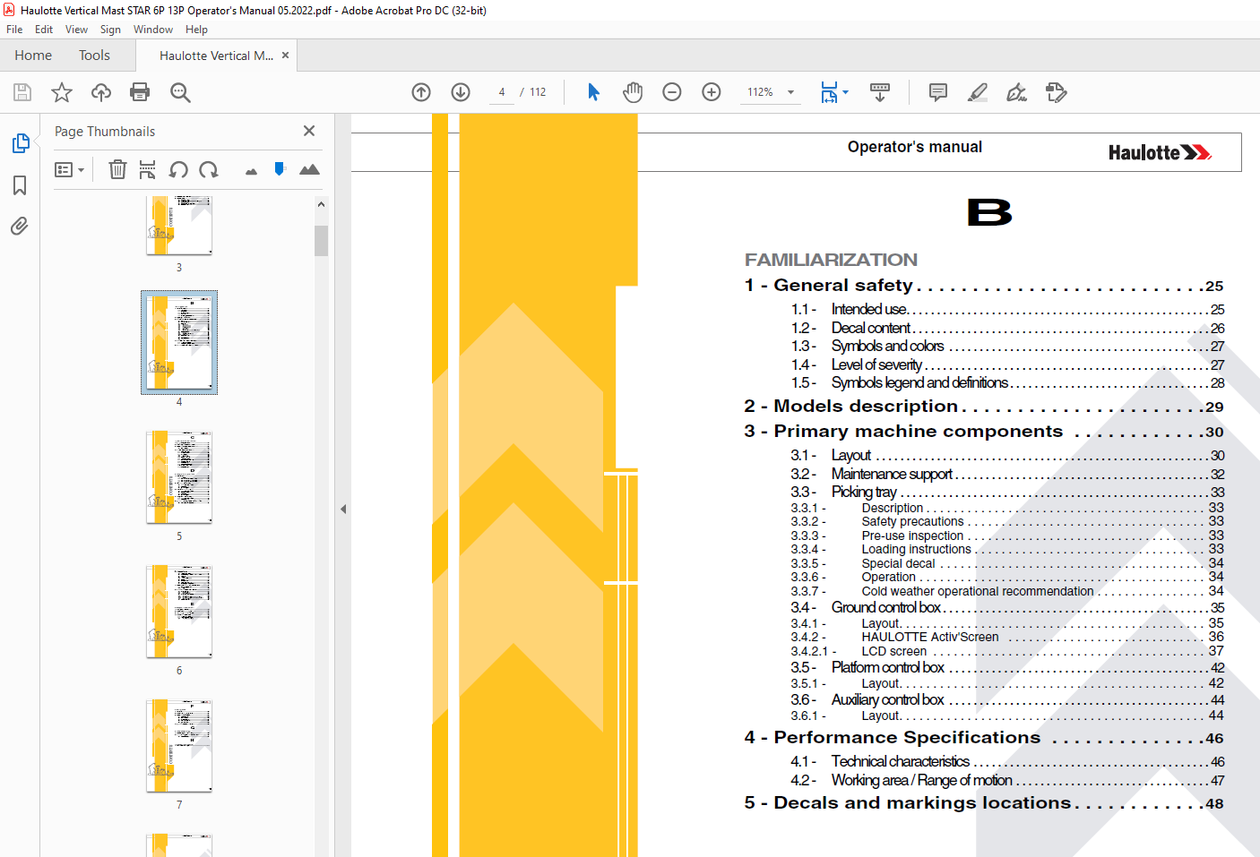
Task: Open the Help menu
Action: tap(196, 30)
